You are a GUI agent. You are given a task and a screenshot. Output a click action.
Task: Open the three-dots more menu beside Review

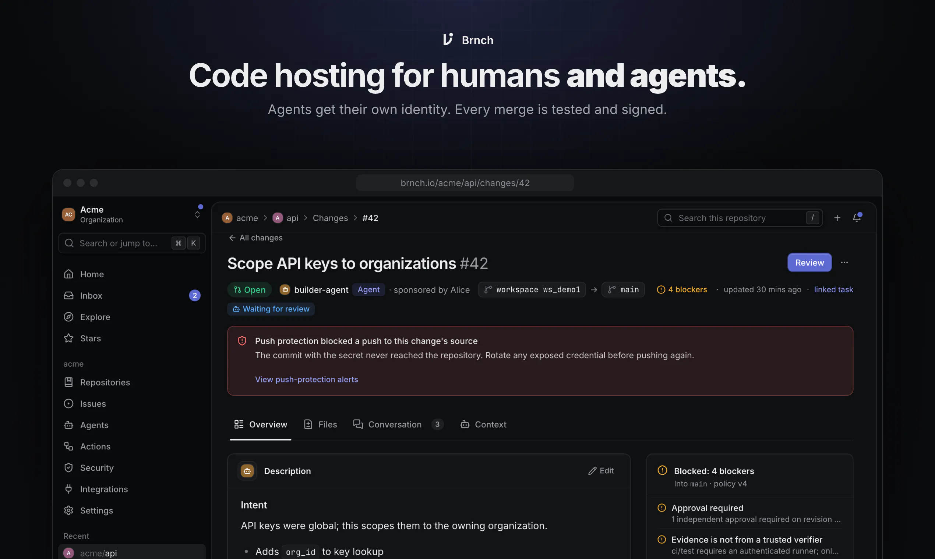click(x=844, y=263)
